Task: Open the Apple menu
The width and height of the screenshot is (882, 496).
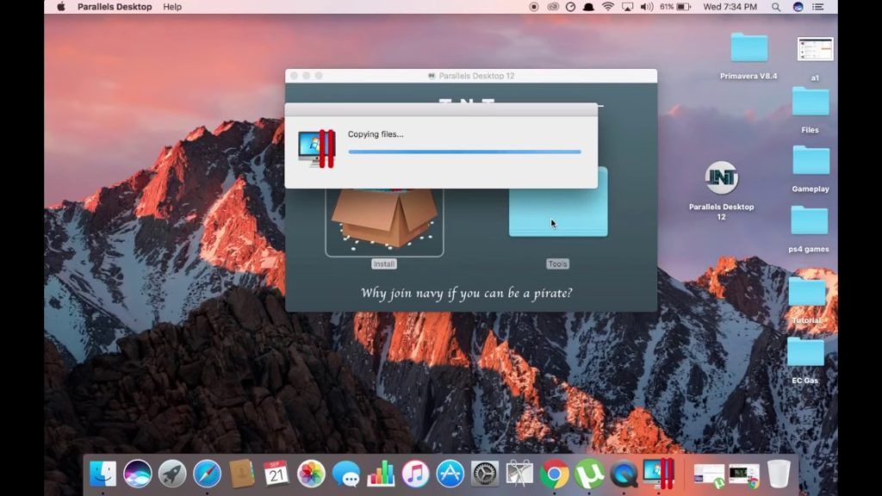Action: 61,7
